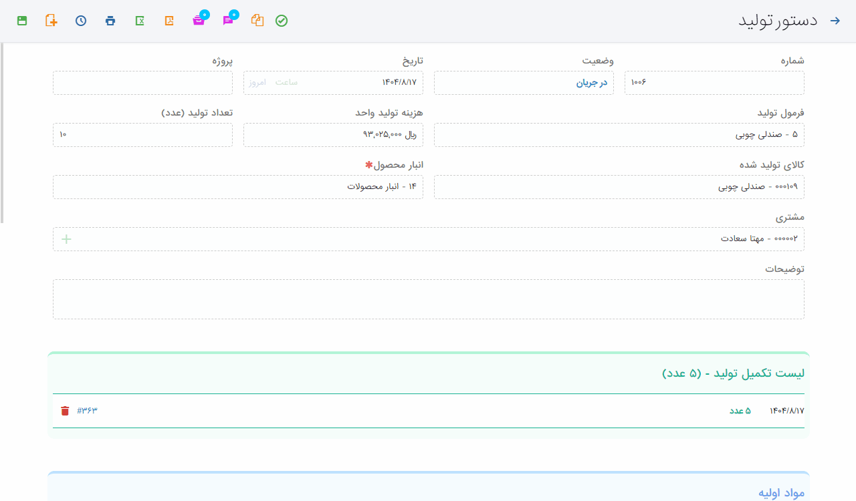Screen dimensions: 856x501
Task: Create a new document with the orange plus icon
Action: coord(51,21)
